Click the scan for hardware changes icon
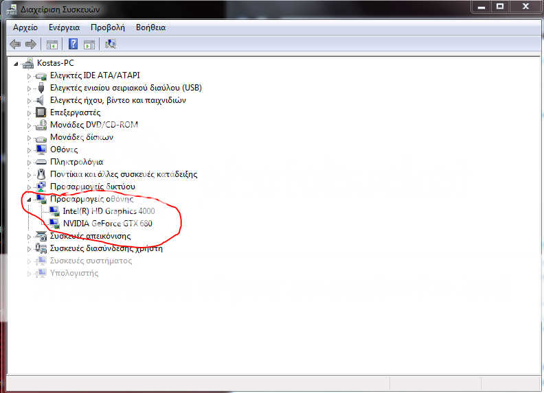Screen dimensions: 544x393 pos(111,45)
